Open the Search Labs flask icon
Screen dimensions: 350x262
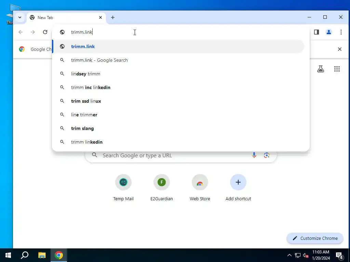tap(321, 69)
